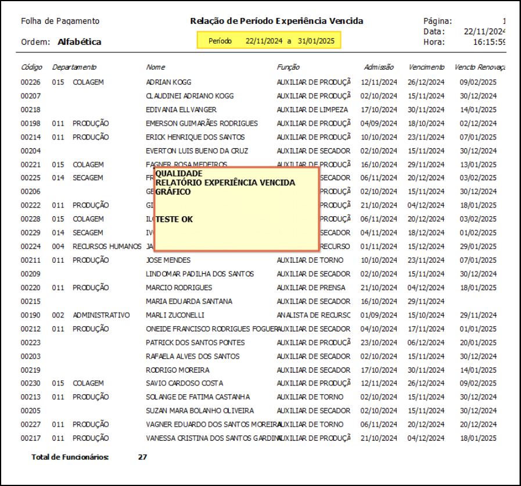The height and width of the screenshot is (486, 521).
Task: Click the 'Ordem:' label
Action: tap(35, 42)
